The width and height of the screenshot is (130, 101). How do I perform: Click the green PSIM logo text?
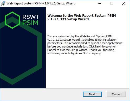tap(30, 23)
